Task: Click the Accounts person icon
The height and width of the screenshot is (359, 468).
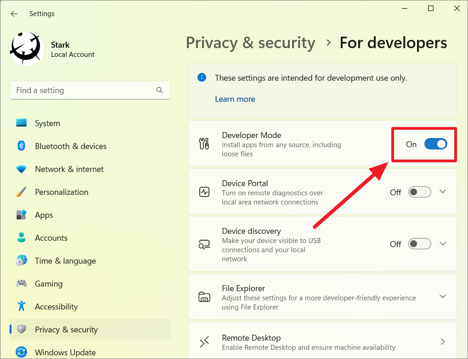Action: (21, 237)
